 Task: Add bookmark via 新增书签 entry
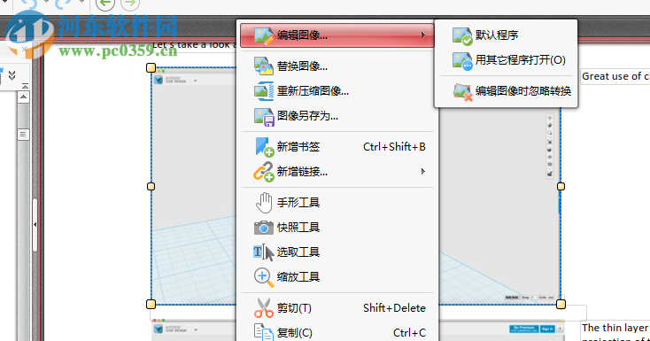(x=337, y=147)
